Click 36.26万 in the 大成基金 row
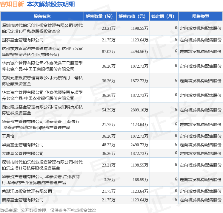Viewport: 223px width, 213px height. pos(108,153)
